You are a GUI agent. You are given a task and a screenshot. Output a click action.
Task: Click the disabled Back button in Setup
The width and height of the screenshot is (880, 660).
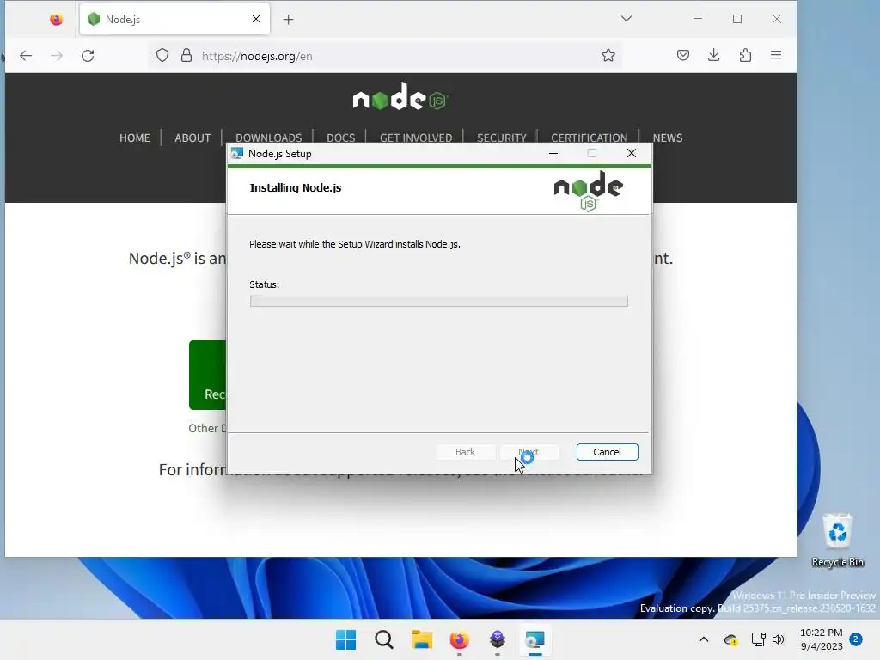(x=465, y=452)
